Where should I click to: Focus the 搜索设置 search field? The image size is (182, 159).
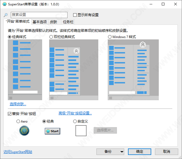pyautogui.click(x=39, y=15)
